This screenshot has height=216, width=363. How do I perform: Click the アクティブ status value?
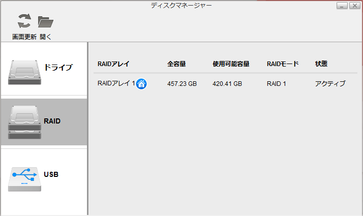tap(330, 83)
